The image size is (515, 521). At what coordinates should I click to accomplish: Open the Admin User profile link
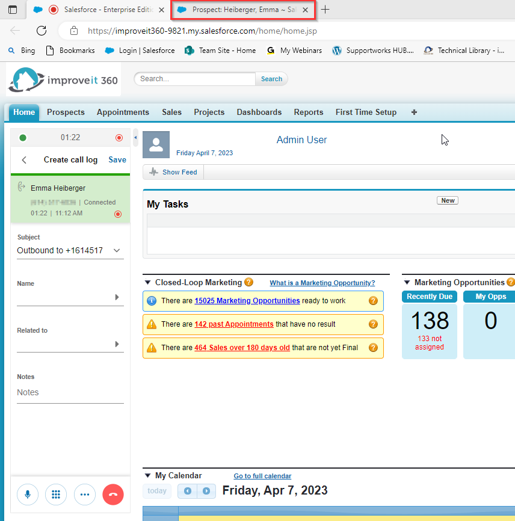click(301, 140)
